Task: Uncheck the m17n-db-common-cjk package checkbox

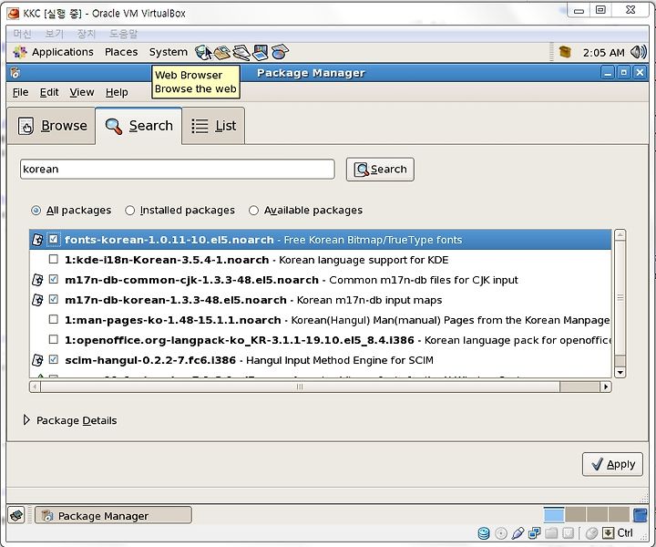Action: (53, 279)
